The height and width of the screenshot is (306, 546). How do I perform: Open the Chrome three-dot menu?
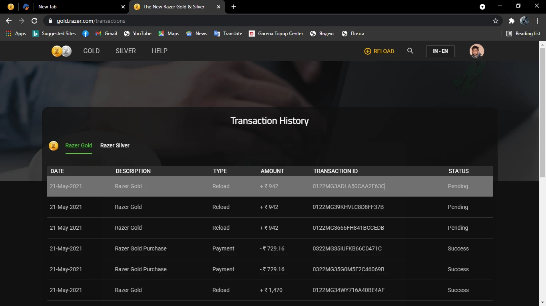tap(537, 21)
